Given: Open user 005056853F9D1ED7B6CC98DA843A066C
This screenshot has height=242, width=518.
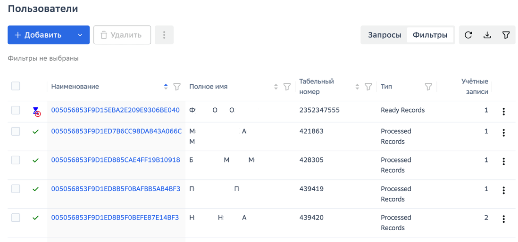Looking at the screenshot, I should tap(116, 131).
